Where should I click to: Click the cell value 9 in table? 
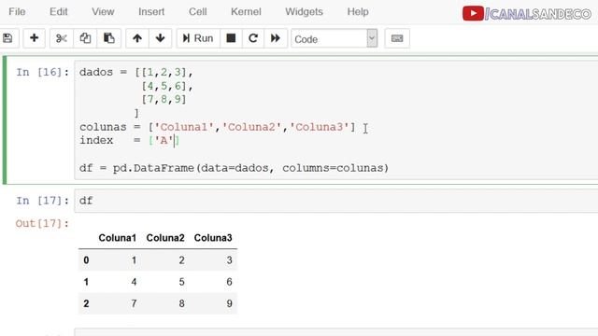229,303
